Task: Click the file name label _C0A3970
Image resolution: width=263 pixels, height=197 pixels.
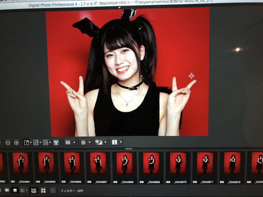Action: 180,182
